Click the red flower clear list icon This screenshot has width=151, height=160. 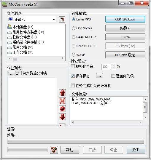[x=62, y=109]
